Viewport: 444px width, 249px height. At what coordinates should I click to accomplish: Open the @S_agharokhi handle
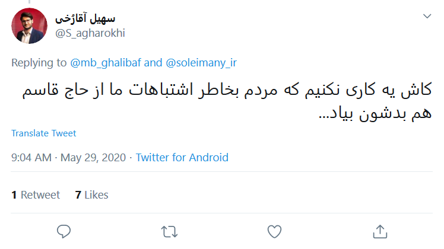click(90, 33)
